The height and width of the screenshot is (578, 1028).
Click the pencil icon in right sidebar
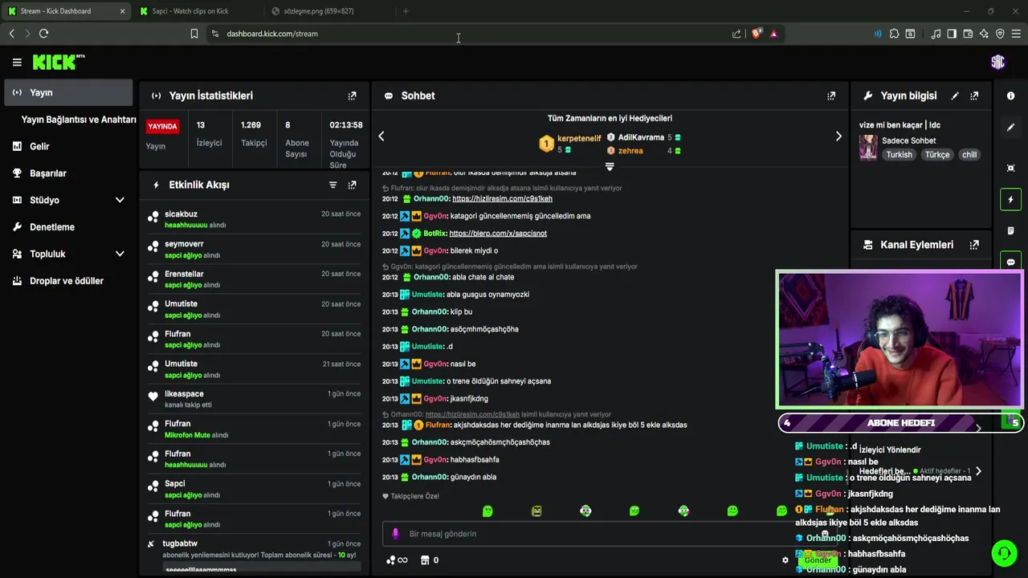[x=1010, y=127]
